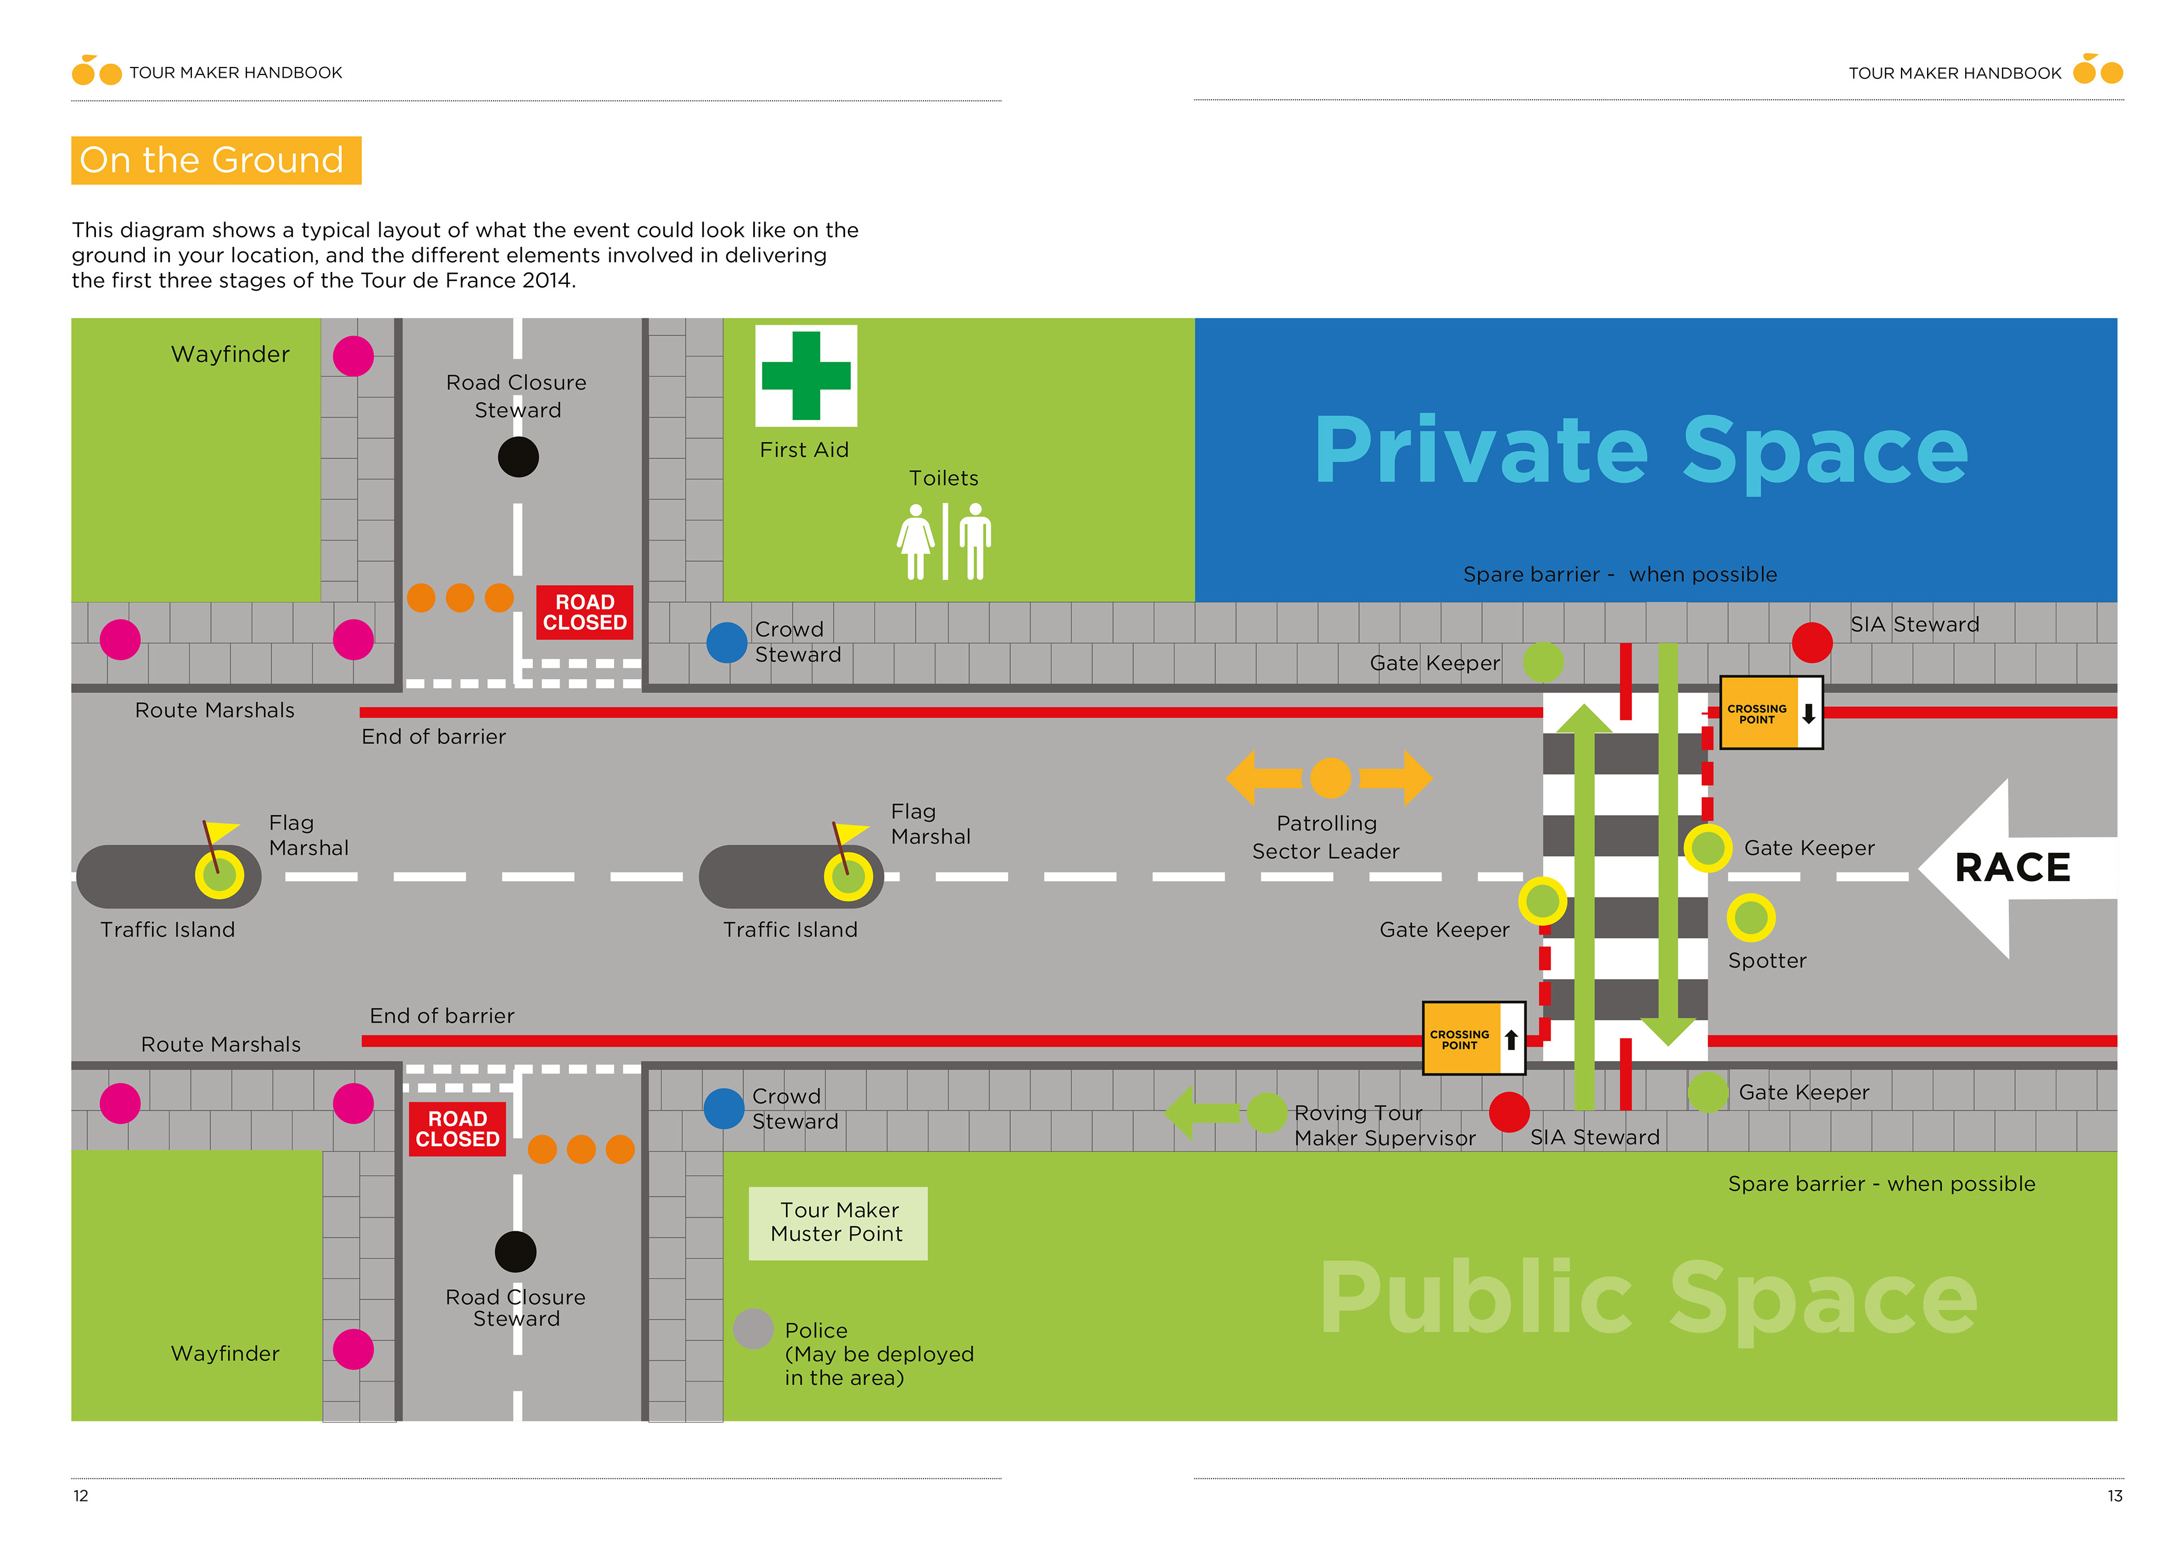Image resolution: width=2181 pixels, height=1560 pixels.
Task: Click the lower CROSSING POINT sign
Action: tap(1472, 1038)
